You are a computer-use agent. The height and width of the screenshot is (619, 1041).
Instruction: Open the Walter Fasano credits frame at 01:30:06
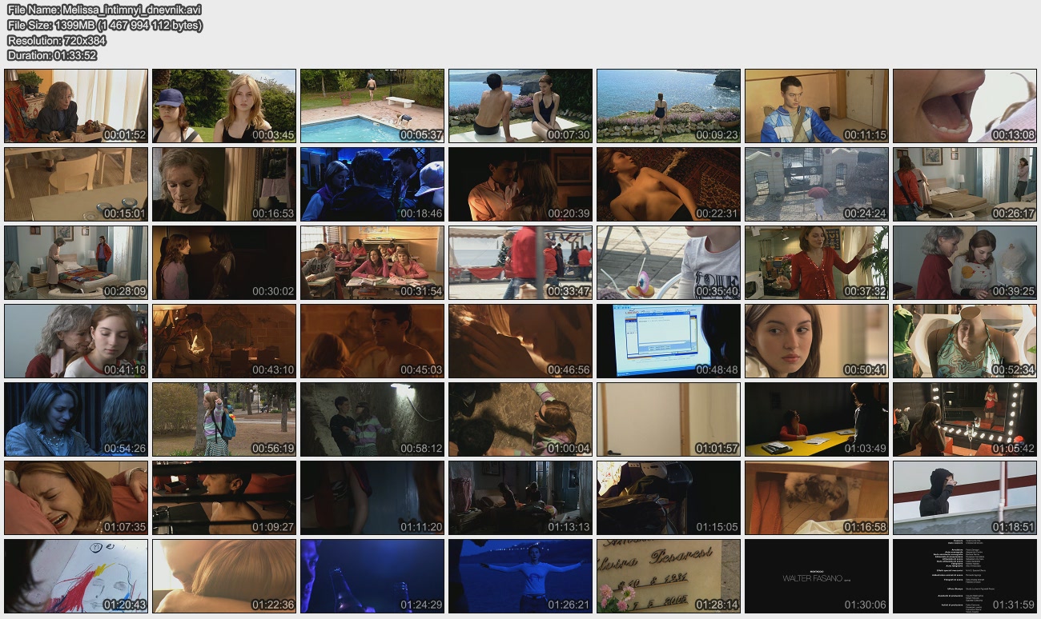click(817, 576)
